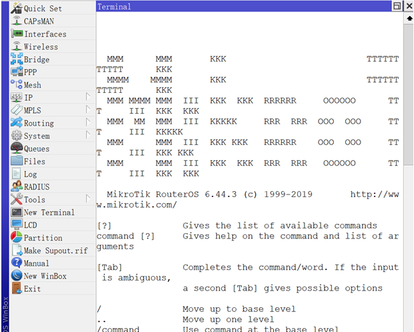Click the LCD monitor icon
Viewport: 414px width, 332px height.
17,224
